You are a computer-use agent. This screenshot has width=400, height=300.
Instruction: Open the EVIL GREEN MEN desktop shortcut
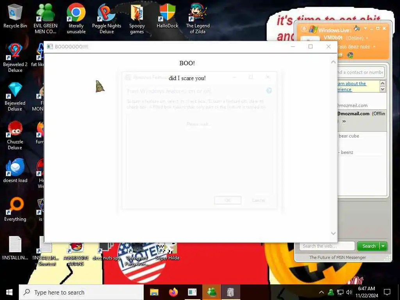[x=45, y=19]
